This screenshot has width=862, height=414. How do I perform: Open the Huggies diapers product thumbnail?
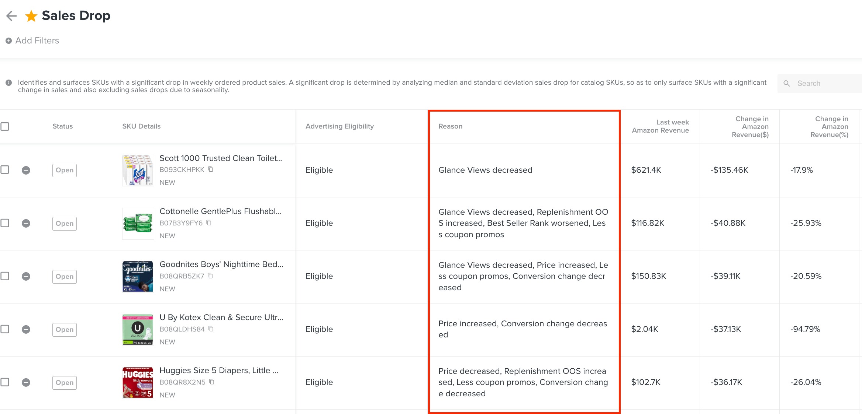point(138,383)
